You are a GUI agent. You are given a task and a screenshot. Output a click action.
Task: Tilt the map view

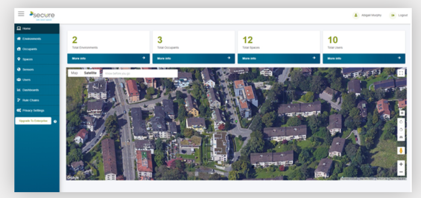pos(401,137)
